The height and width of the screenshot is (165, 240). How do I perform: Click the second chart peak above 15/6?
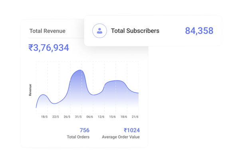116,81
